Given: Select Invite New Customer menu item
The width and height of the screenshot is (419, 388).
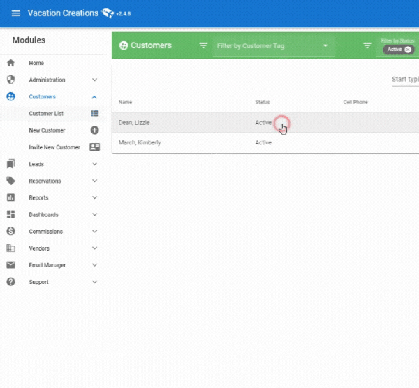Looking at the screenshot, I should tap(54, 147).
